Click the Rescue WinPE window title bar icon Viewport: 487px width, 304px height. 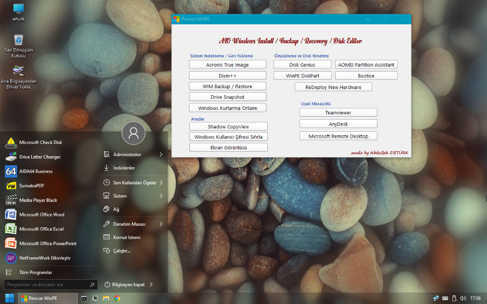click(x=177, y=19)
